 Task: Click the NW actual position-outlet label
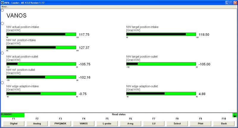coord(22,57)
